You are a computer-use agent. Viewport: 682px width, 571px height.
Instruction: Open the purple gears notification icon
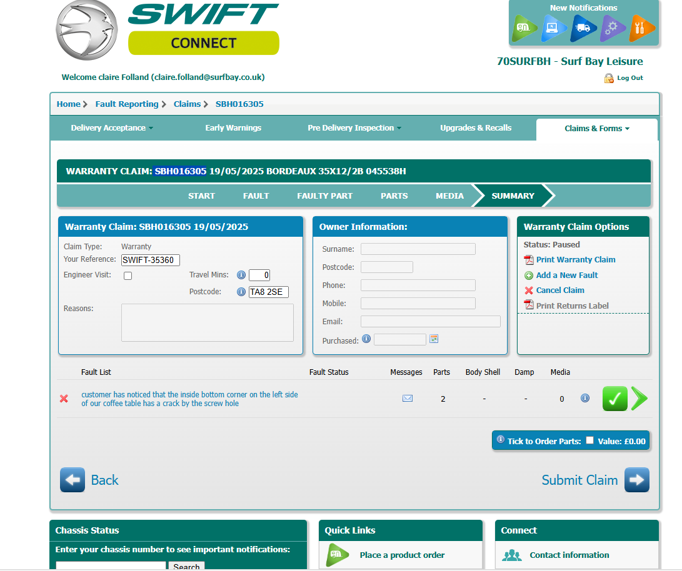point(613,28)
